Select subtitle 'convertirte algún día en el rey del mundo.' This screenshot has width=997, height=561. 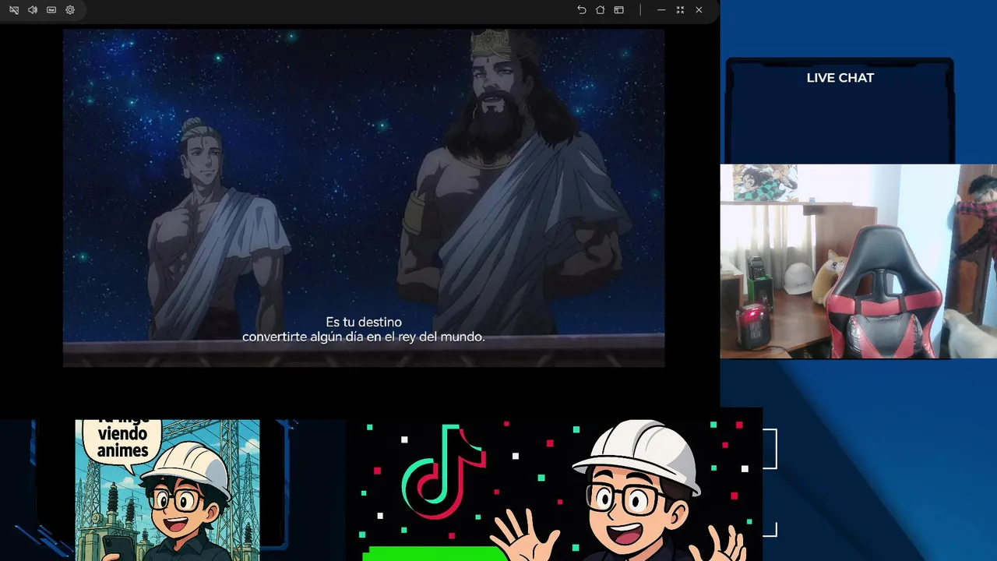tap(364, 337)
